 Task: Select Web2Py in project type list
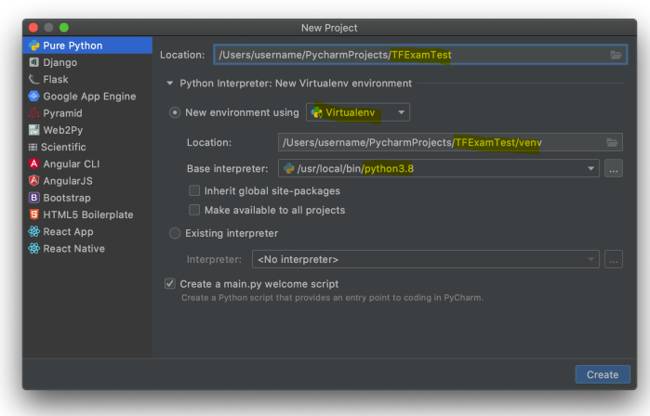(x=63, y=130)
